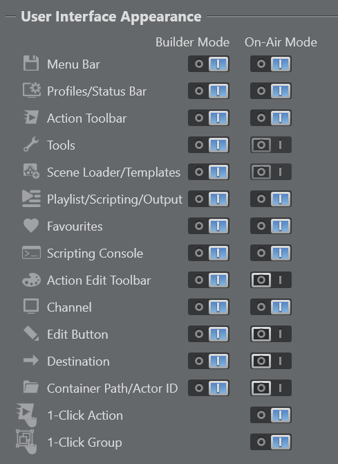Click the Scripting Console terminal icon
The width and height of the screenshot is (338, 464).
31,252
